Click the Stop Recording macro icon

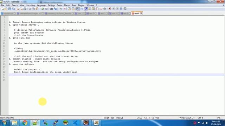pyautogui.click(x=114, y=9)
